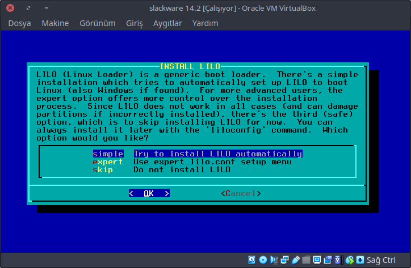The height and width of the screenshot is (268, 411).
Task: Open the Makine menu
Action: 55,23
